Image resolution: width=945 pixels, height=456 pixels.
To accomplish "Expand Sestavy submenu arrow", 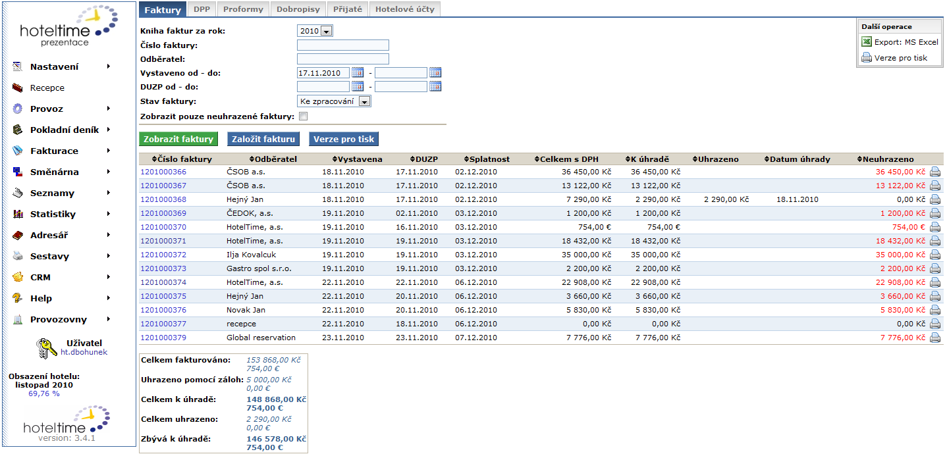I will tap(108, 256).
